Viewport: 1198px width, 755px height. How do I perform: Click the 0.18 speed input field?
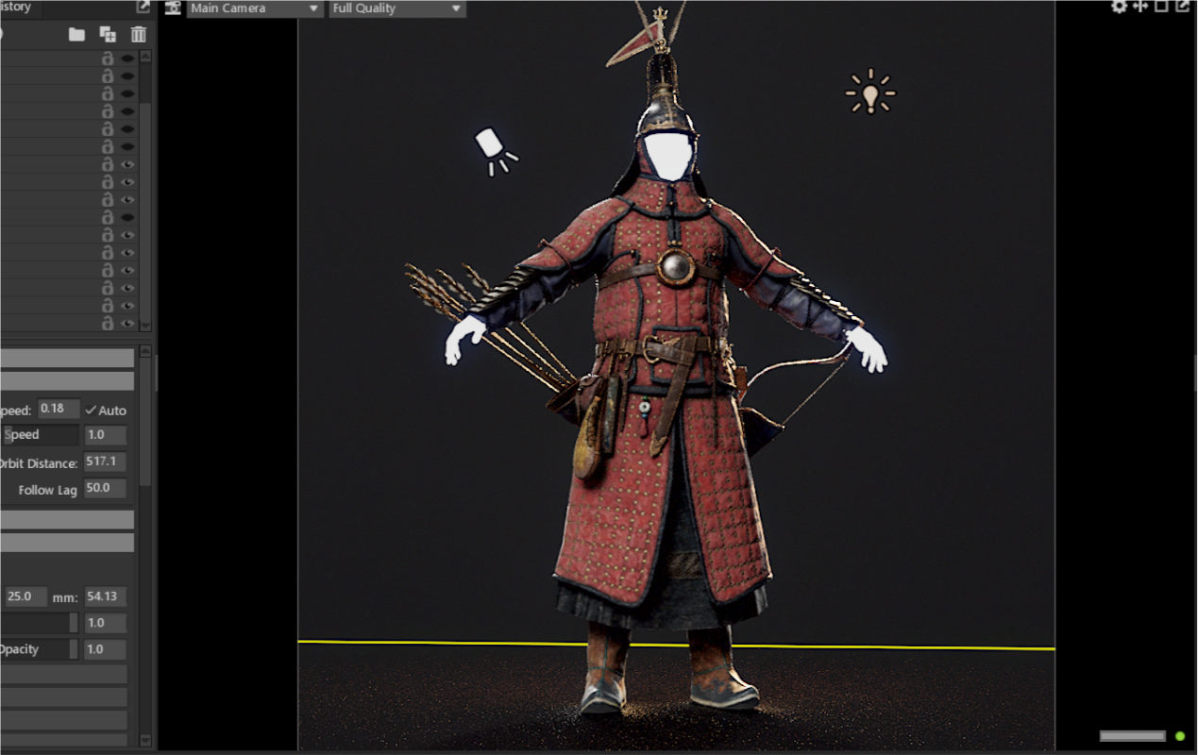[x=59, y=409]
